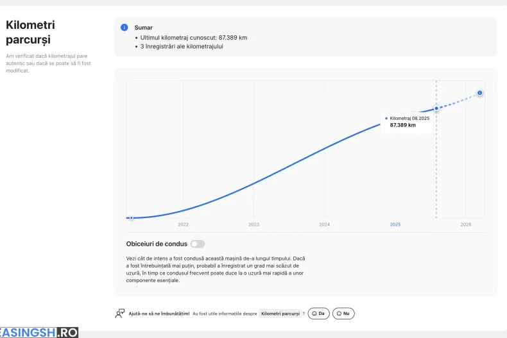Click the 2025 year label on the axis
The image size is (507, 338).
pos(395,224)
